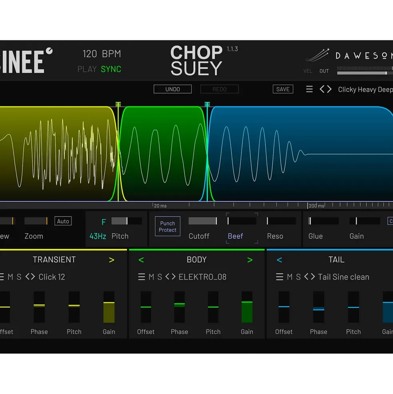Mute the Transient layer
This screenshot has width=393, height=394.
[10, 277]
